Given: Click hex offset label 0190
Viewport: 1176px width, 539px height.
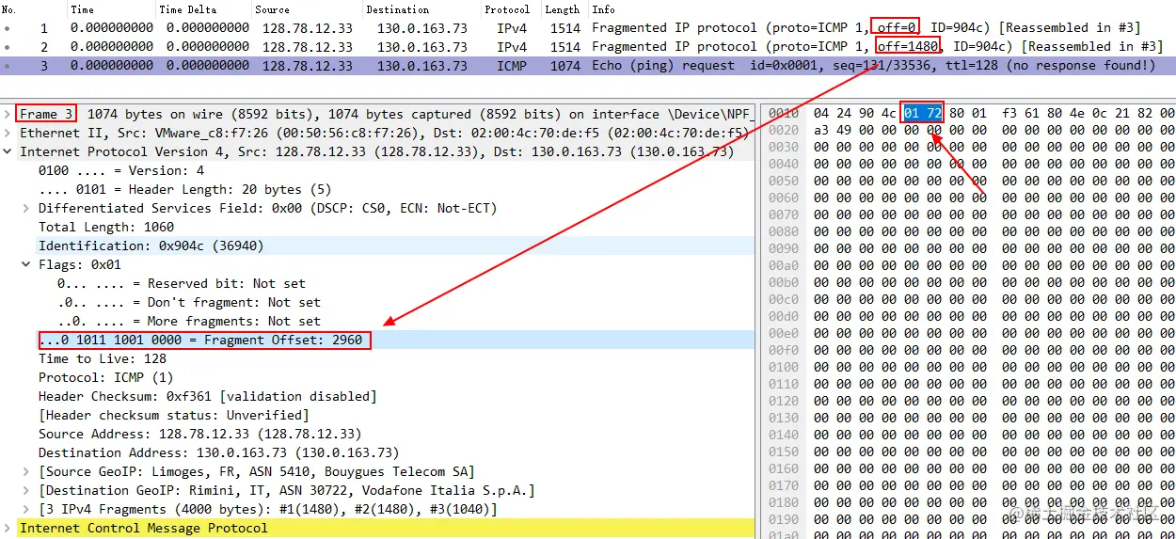Looking at the screenshot, I should click(x=784, y=519).
